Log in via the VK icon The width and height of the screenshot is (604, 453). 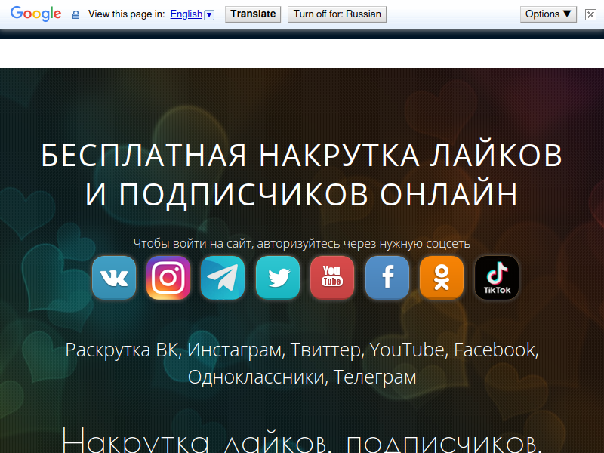[x=114, y=278]
